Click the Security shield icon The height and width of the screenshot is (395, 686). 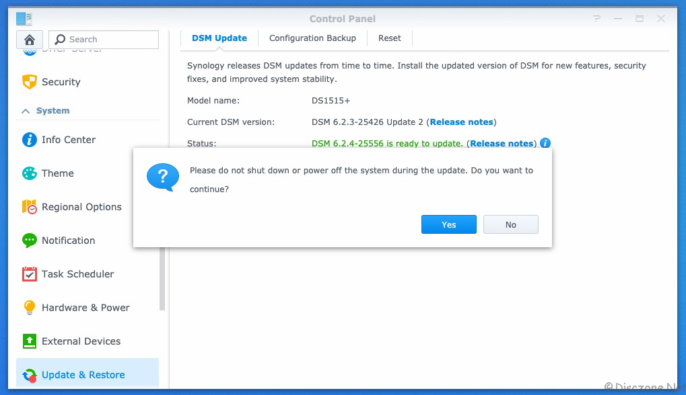pos(30,81)
